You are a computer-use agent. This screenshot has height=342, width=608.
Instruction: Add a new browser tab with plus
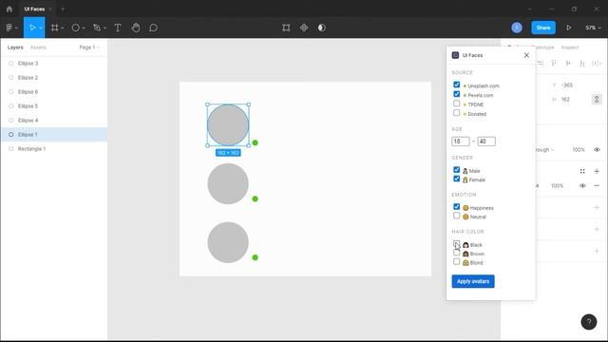pyautogui.click(x=63, y=9)
